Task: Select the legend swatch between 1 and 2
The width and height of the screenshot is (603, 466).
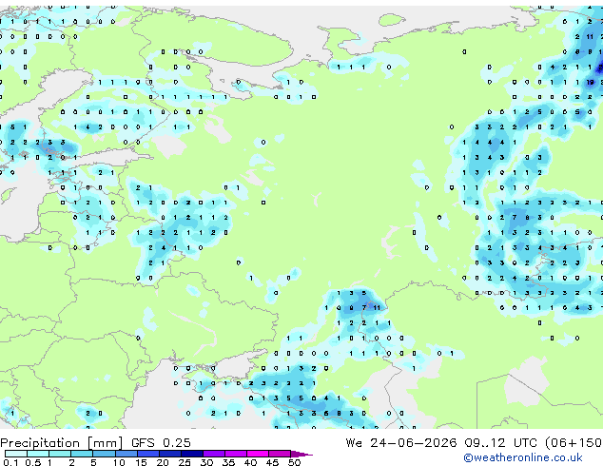Action: (x=60, y=454)
